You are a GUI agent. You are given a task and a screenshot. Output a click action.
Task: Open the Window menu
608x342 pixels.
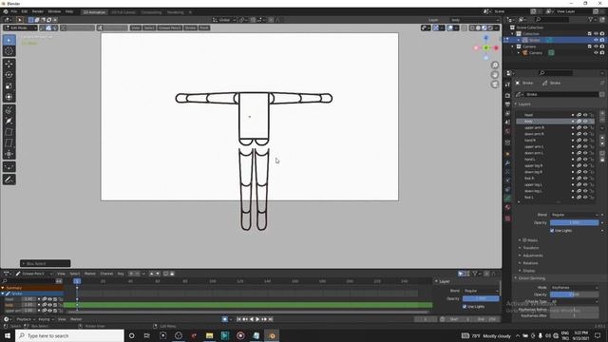(x=54, y=11)
